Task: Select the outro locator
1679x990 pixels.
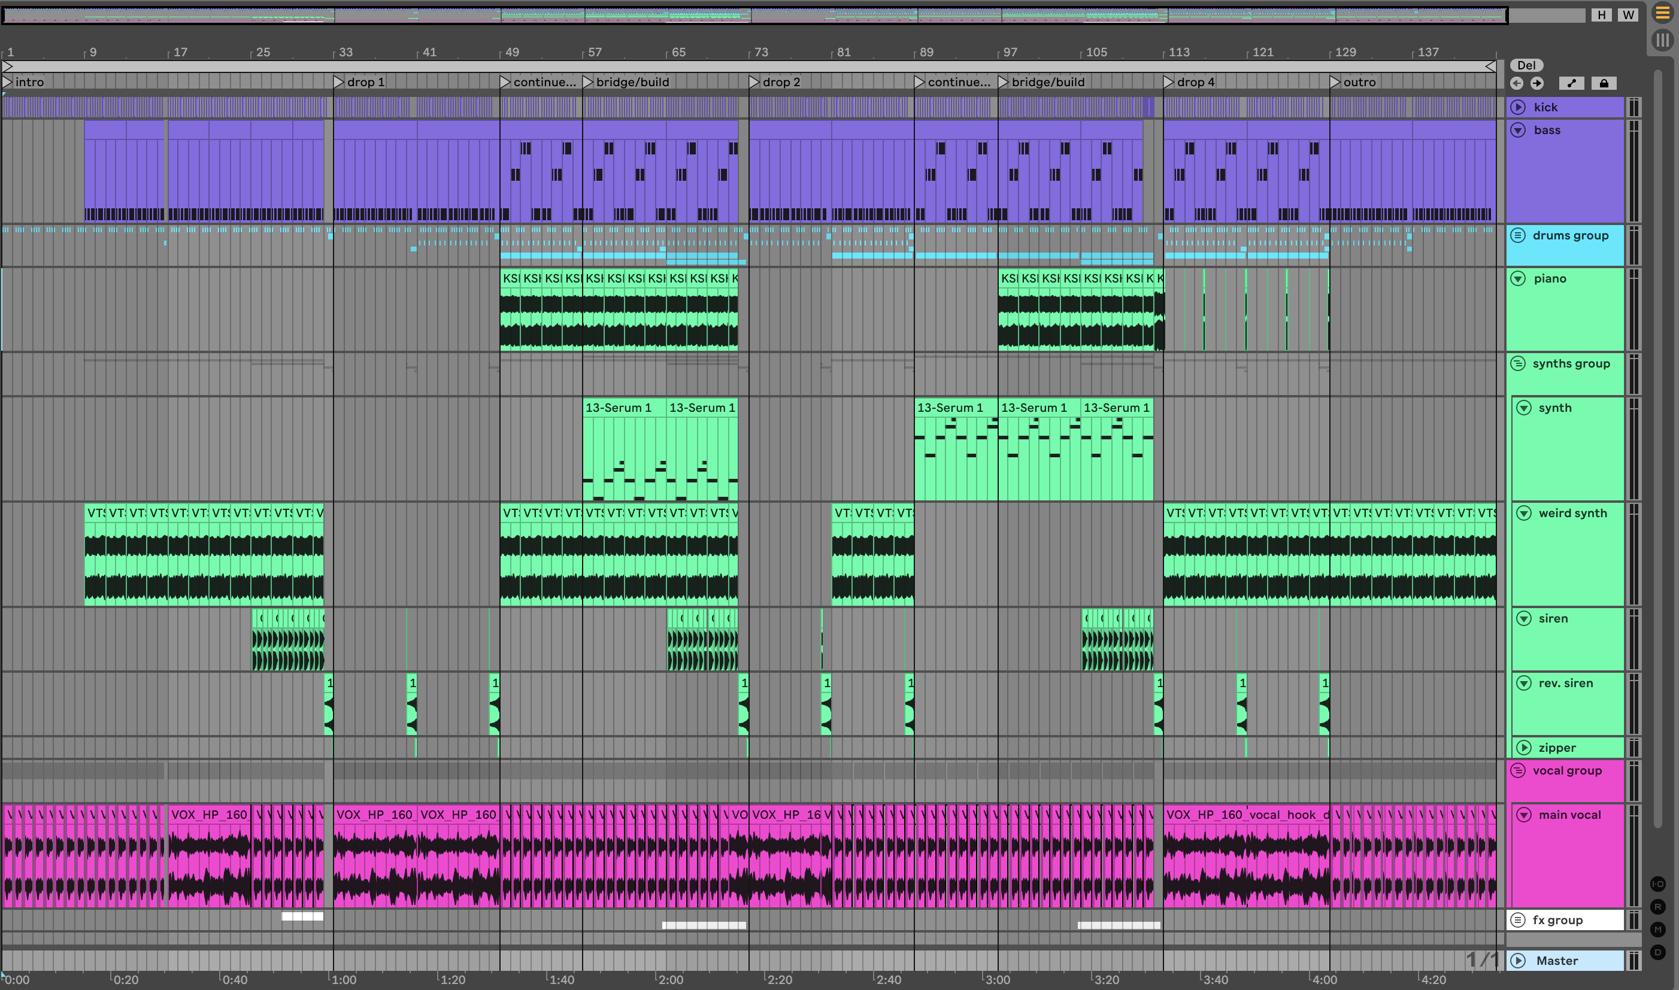Action: click(x=1354, y=82)
